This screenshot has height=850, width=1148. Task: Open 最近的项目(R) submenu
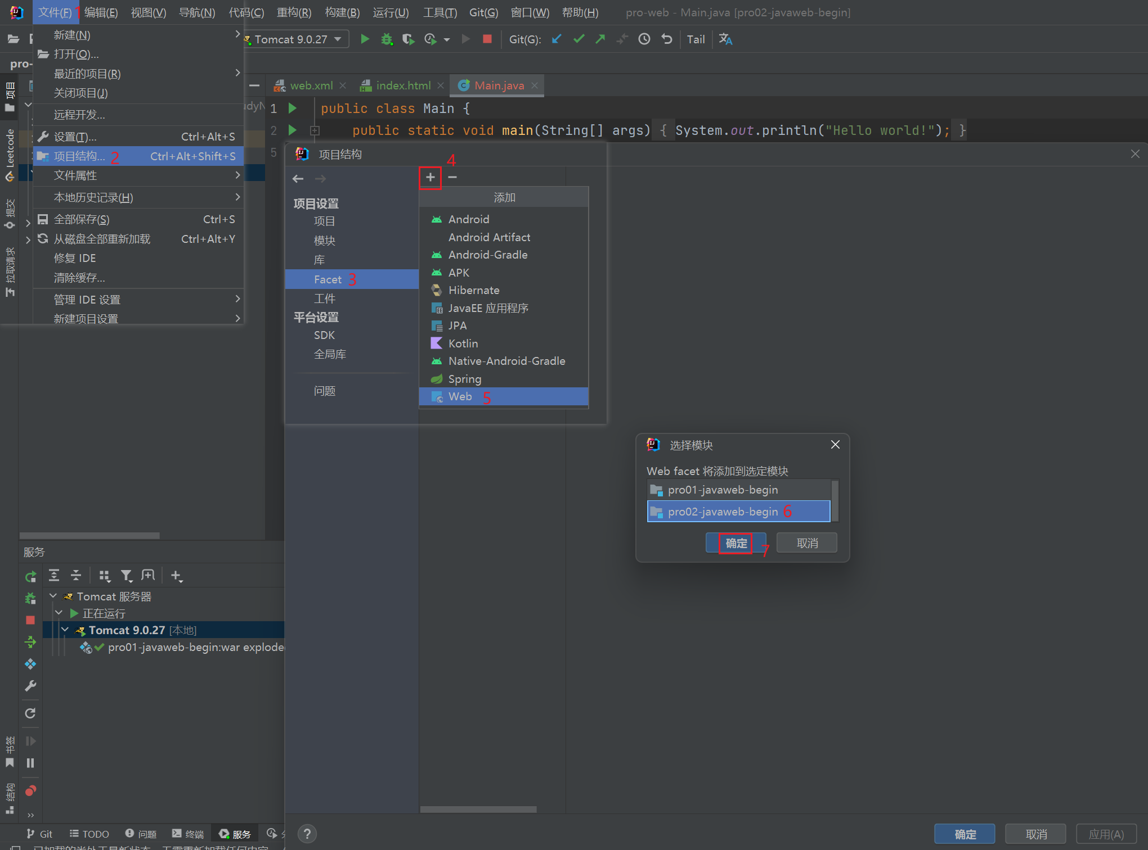click(x=138, y=74)
